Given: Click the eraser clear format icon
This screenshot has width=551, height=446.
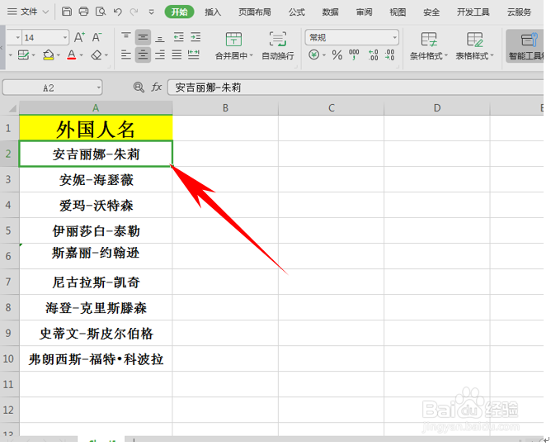Looking at the screenshot, I should [97, 55].
